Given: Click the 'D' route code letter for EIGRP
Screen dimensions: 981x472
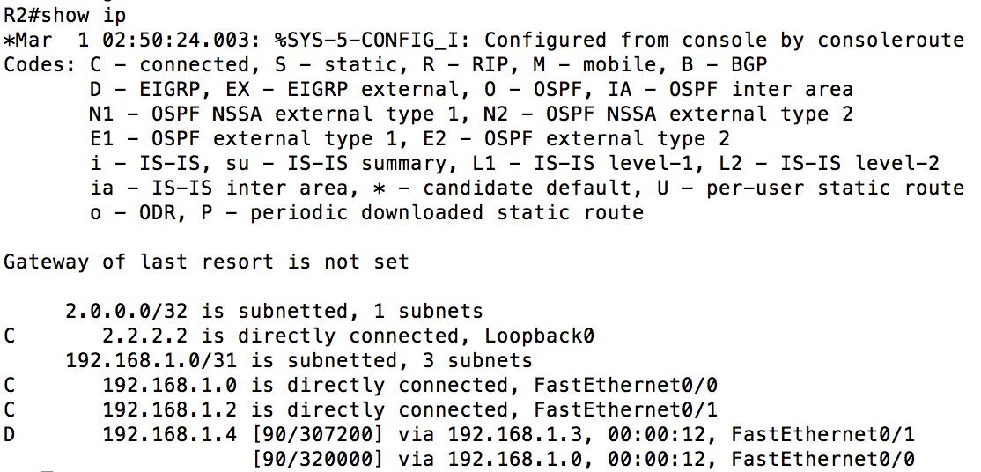Looking at the screenshot, I should click(10, 434).
